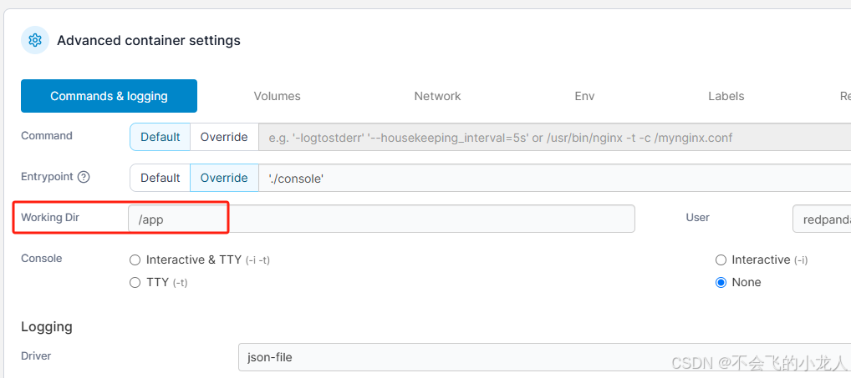This screenshot has height=378, width=851.
Task: Open the Entrypoint help question-mark icon
Action: coord(84,177)
